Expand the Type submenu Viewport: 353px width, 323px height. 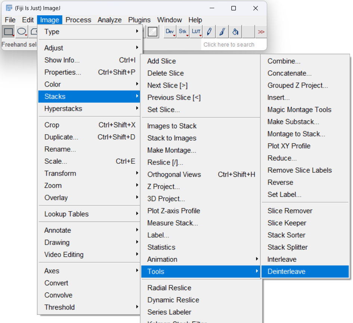(90, 31)
